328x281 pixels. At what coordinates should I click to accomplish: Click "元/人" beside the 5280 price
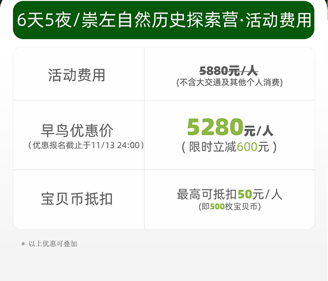point(258,130)
